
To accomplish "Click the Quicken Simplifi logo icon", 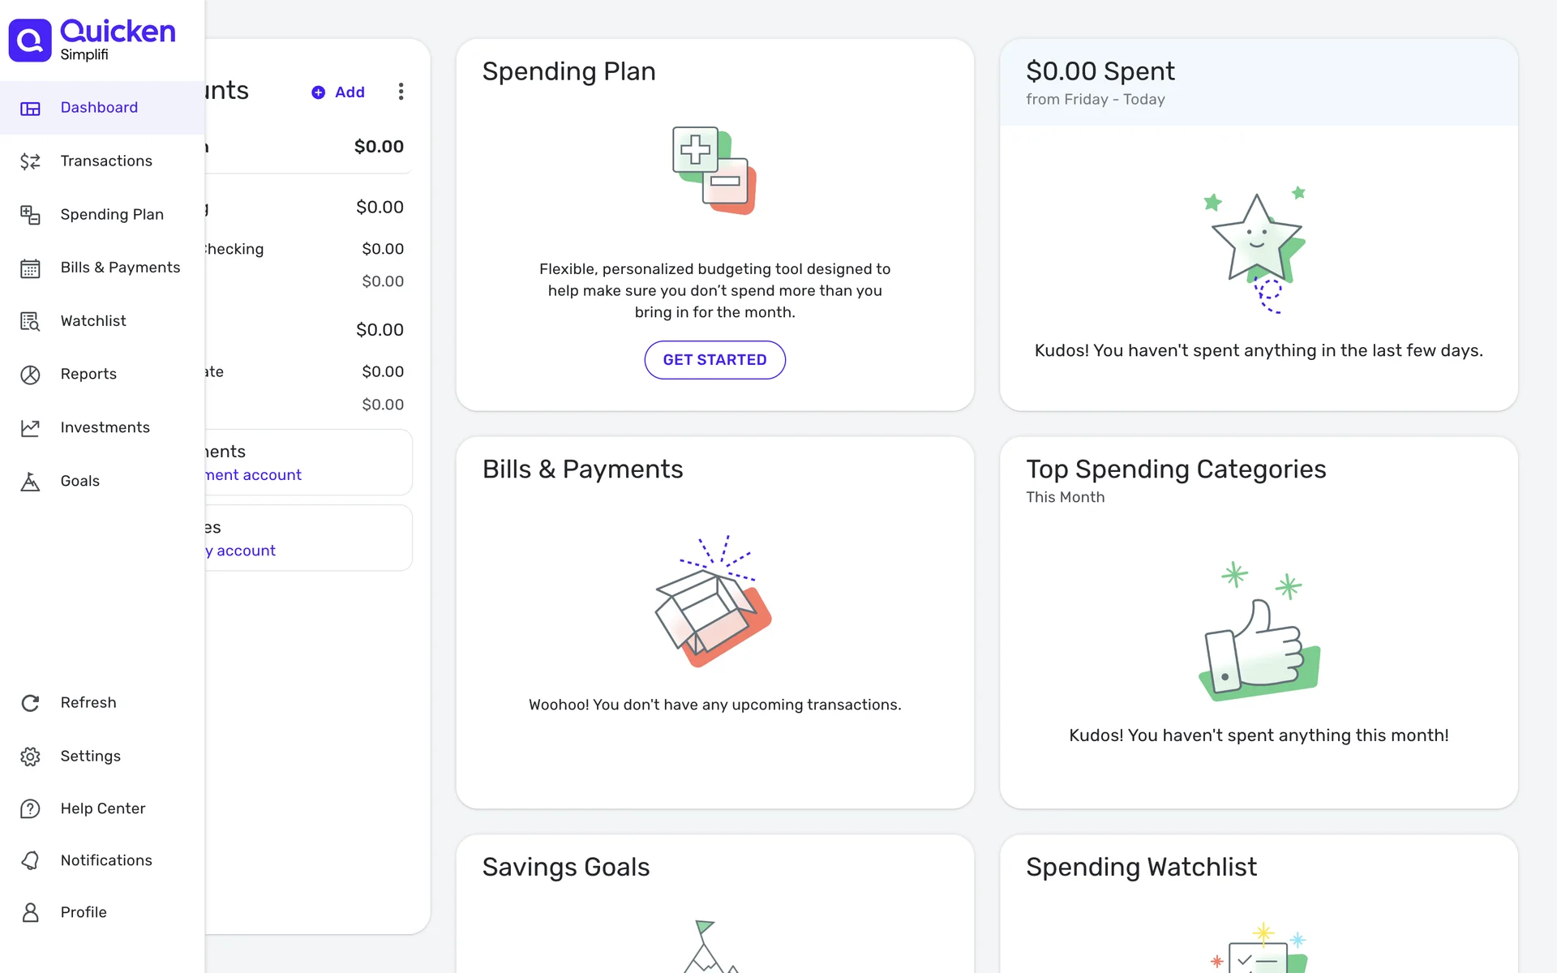I will point(30,41).
